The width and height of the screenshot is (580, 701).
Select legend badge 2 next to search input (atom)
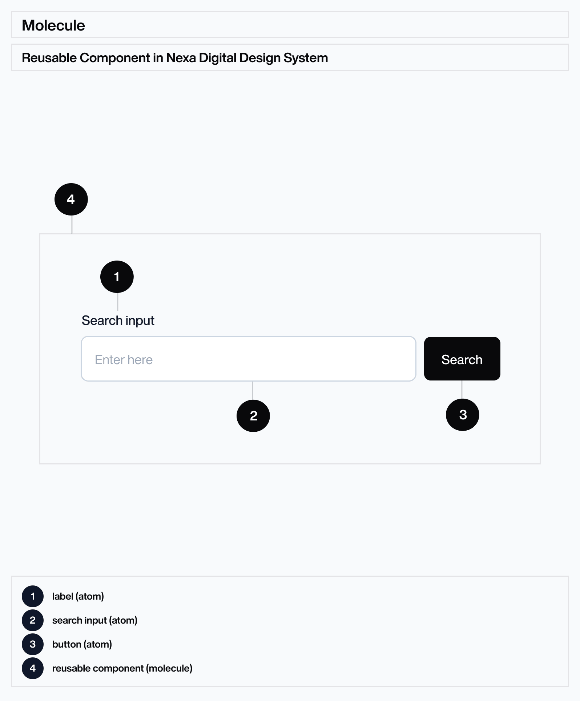33,620
